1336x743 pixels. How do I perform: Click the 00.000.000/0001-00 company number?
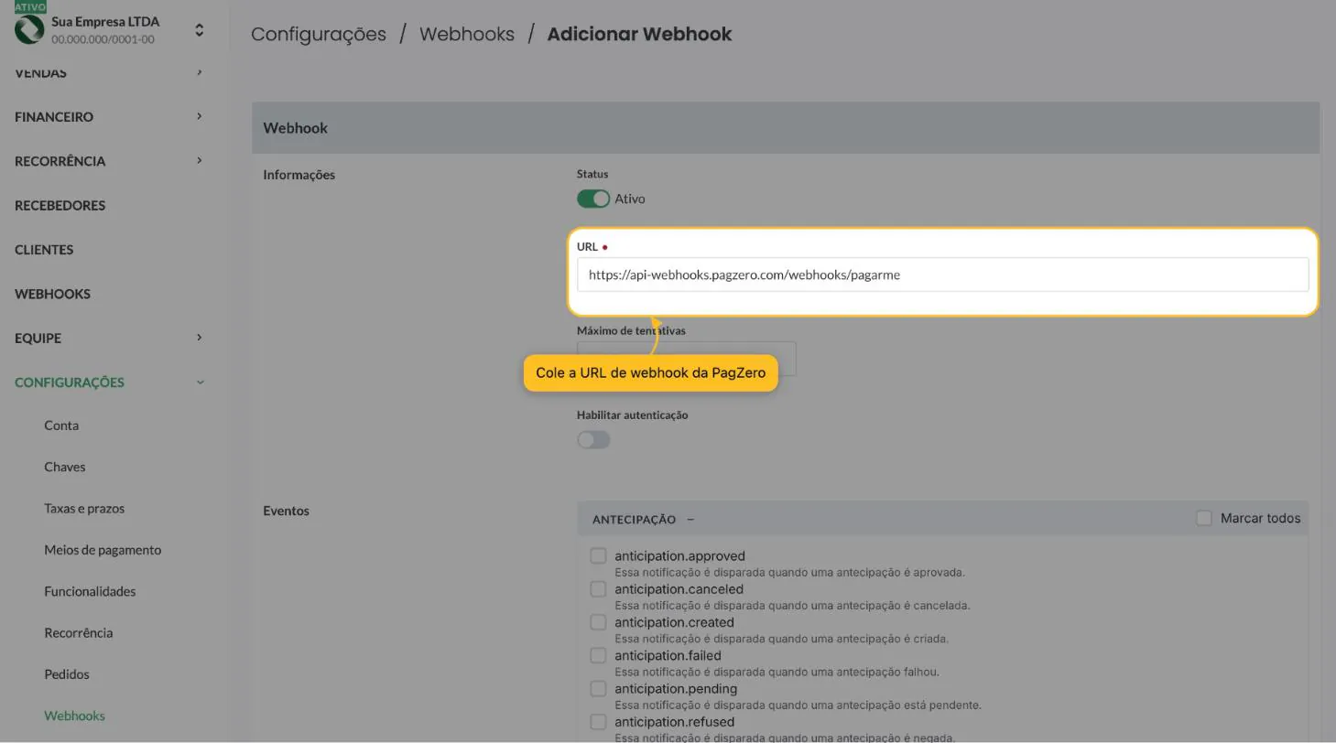(x=103, y=39)
